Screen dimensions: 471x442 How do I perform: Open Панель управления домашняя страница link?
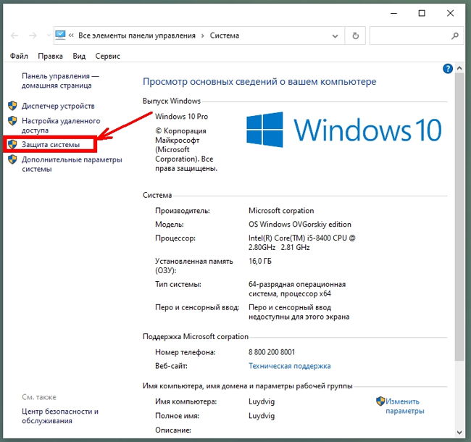pyautogui.click(x=60, y=80)
